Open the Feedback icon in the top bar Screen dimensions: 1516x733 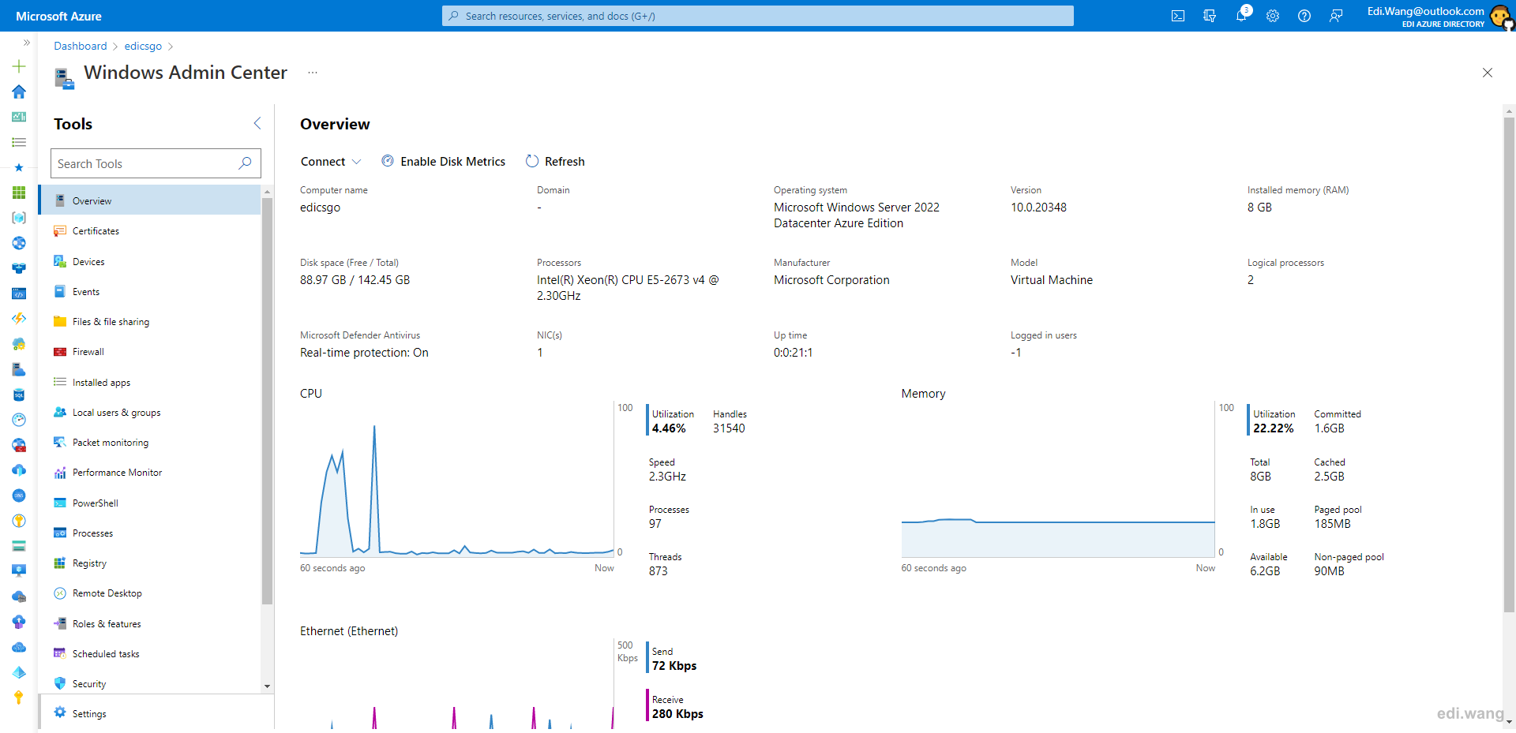point(1336,16)
